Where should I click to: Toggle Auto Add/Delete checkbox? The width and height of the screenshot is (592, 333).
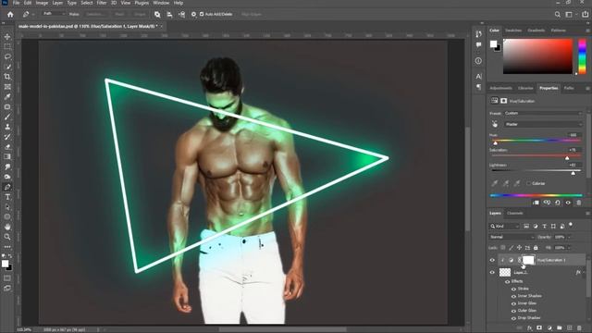pos(202,15)
